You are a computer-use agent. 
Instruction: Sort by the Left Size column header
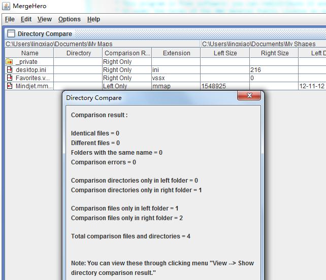coord(225,53)
